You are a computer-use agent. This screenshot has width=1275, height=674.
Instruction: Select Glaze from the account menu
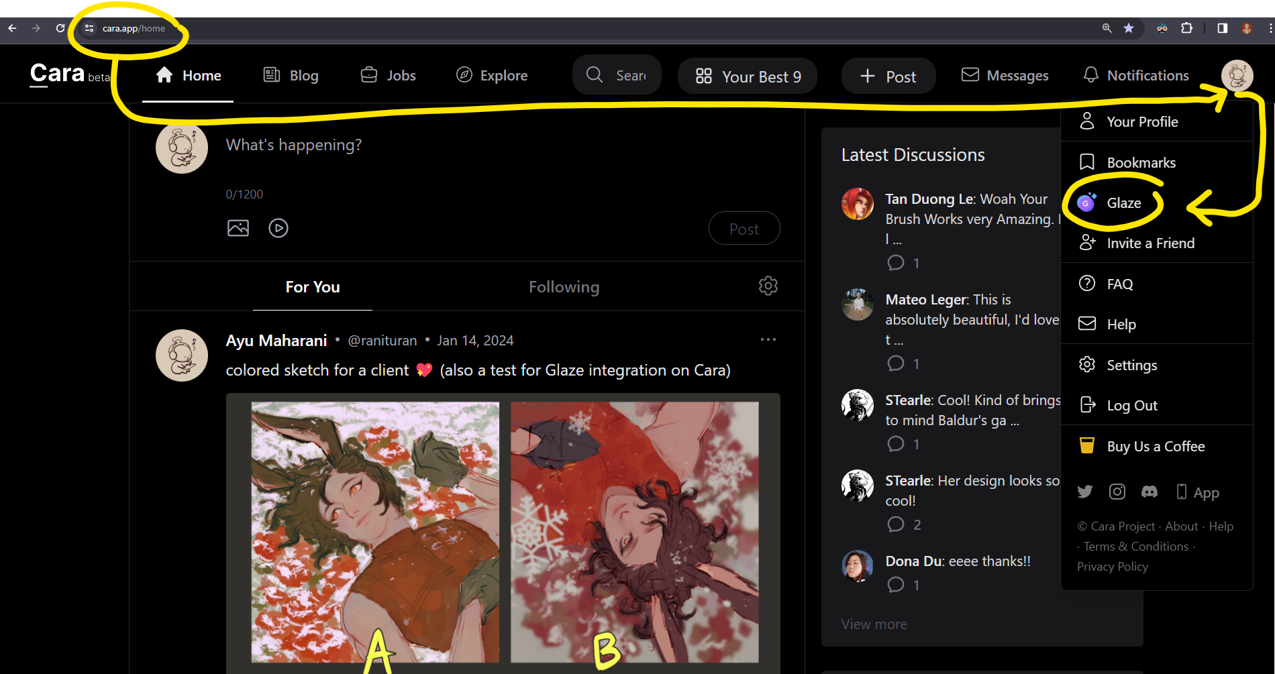(x=1123, y=203)
